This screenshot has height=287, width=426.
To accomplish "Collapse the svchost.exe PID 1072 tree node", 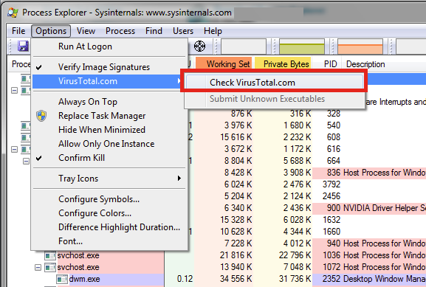I will (x=38, y=268).
